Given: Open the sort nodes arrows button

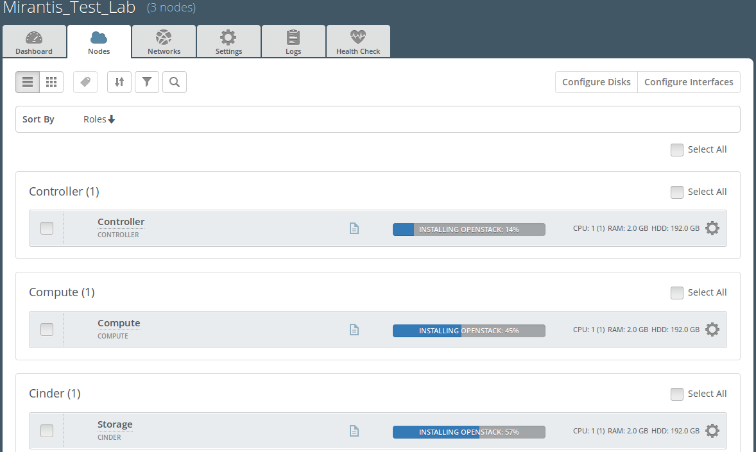Looking at the screenshot, I should coord(119,82).
